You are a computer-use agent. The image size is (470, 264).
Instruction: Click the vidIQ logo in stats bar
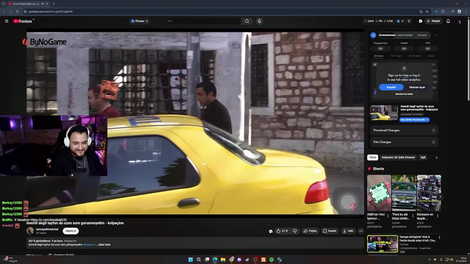(x=398, y=21)
